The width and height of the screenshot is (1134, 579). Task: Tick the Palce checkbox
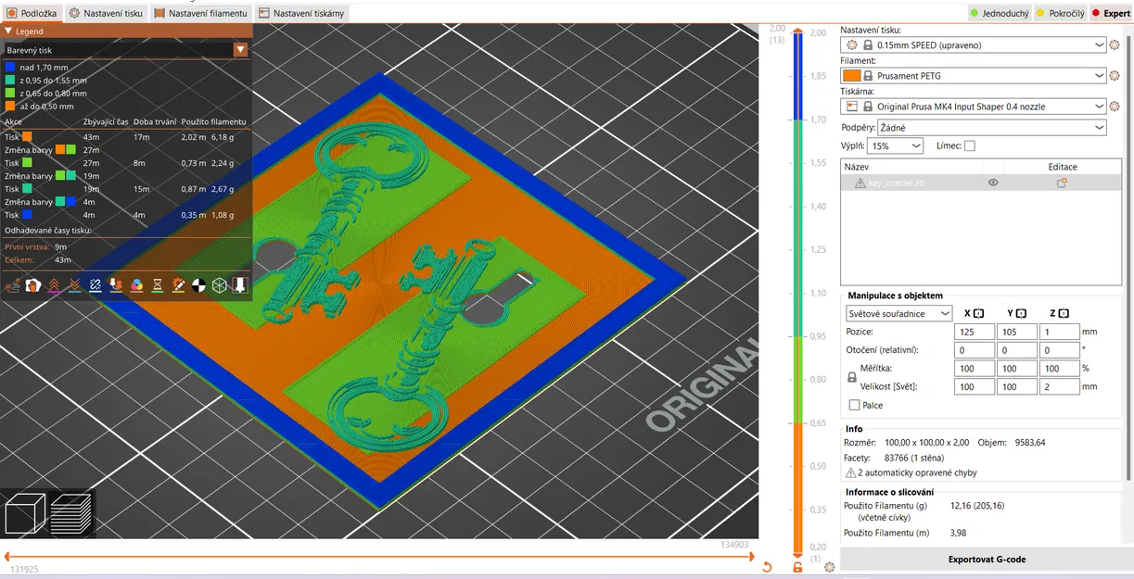pos(854,405)
